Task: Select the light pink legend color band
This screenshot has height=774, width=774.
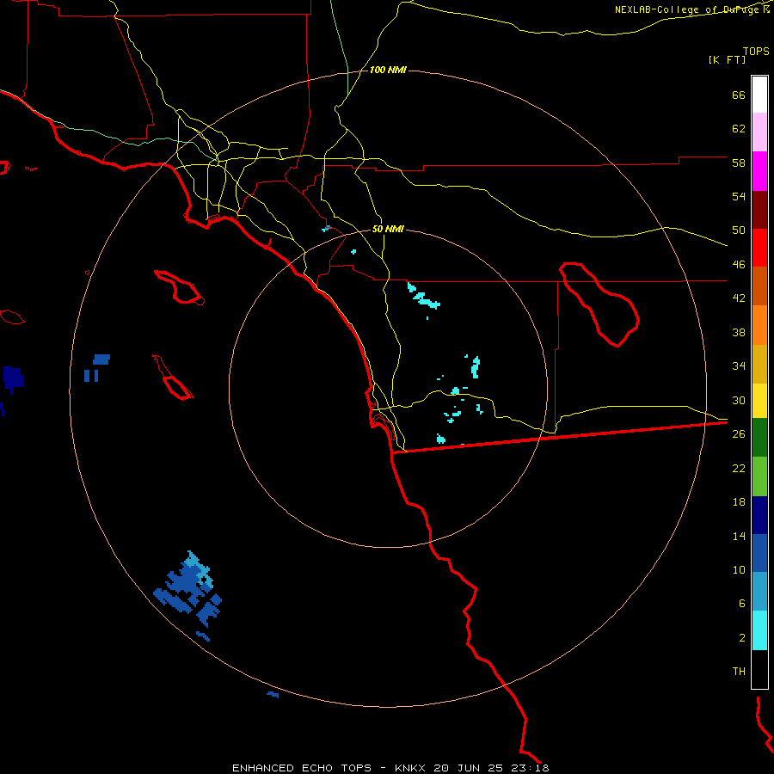Action: coord(759,132)
